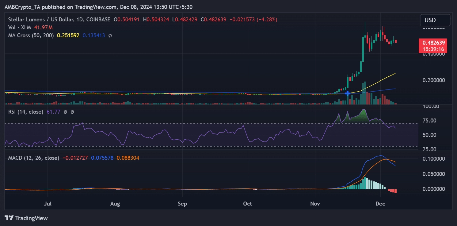Screen dimensions: 457x226
Task: Click the change value −0.021573 (−4.28%)
Action: point(253,20)
